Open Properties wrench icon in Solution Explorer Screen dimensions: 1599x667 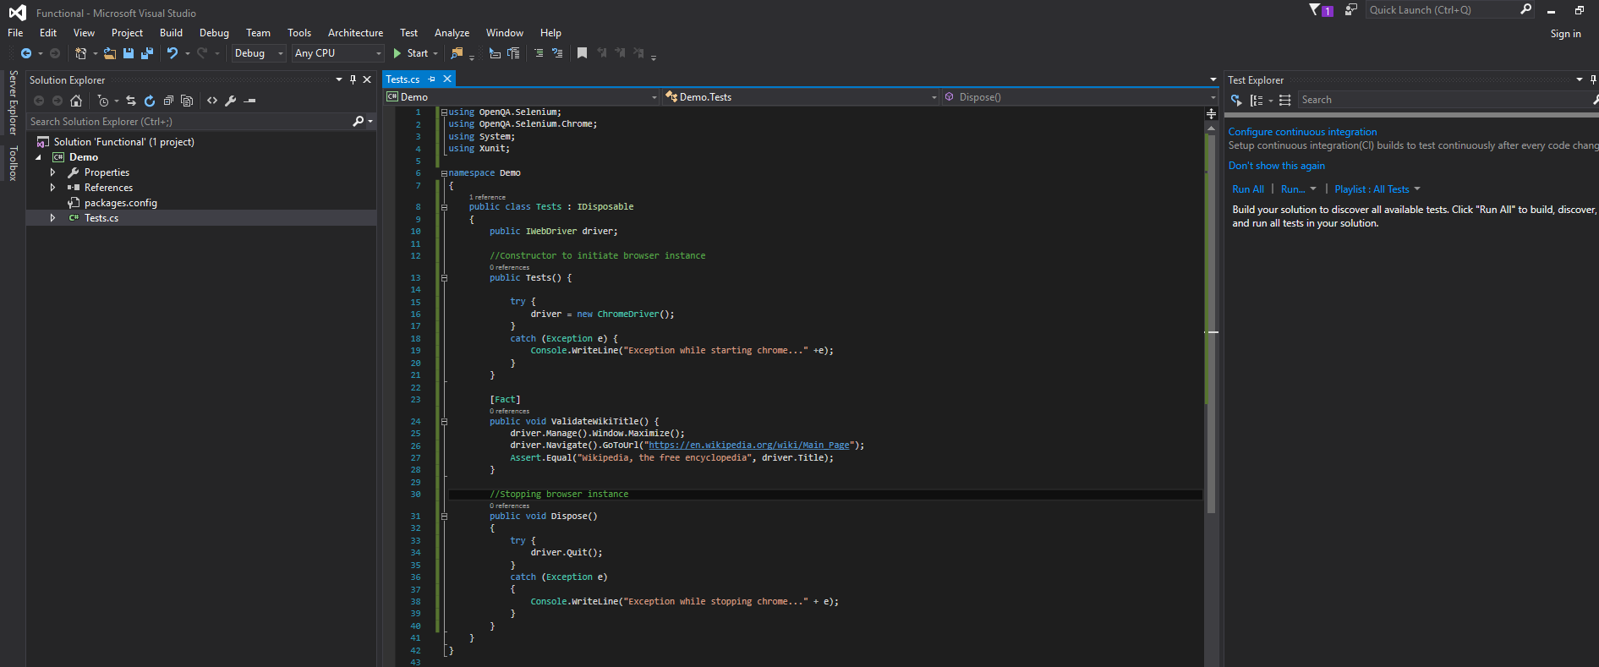[x=231, y=101]
